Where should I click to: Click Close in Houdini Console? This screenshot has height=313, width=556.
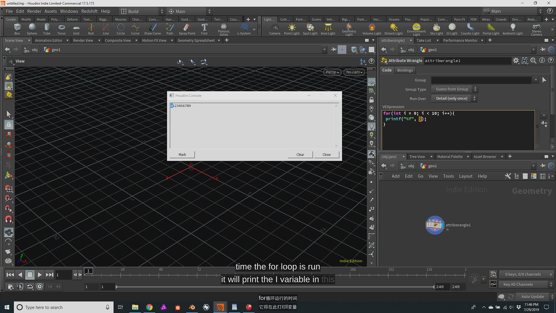click(327, 154)
